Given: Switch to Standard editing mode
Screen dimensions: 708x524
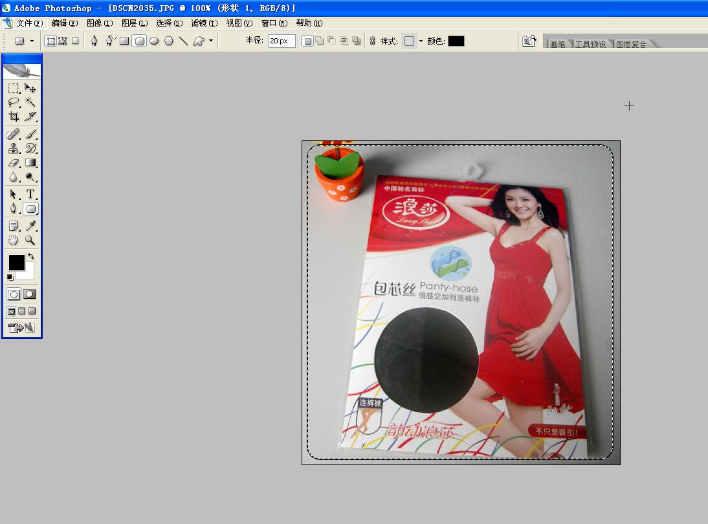Looking at the screenshot, I should click(x=14, y=294).
